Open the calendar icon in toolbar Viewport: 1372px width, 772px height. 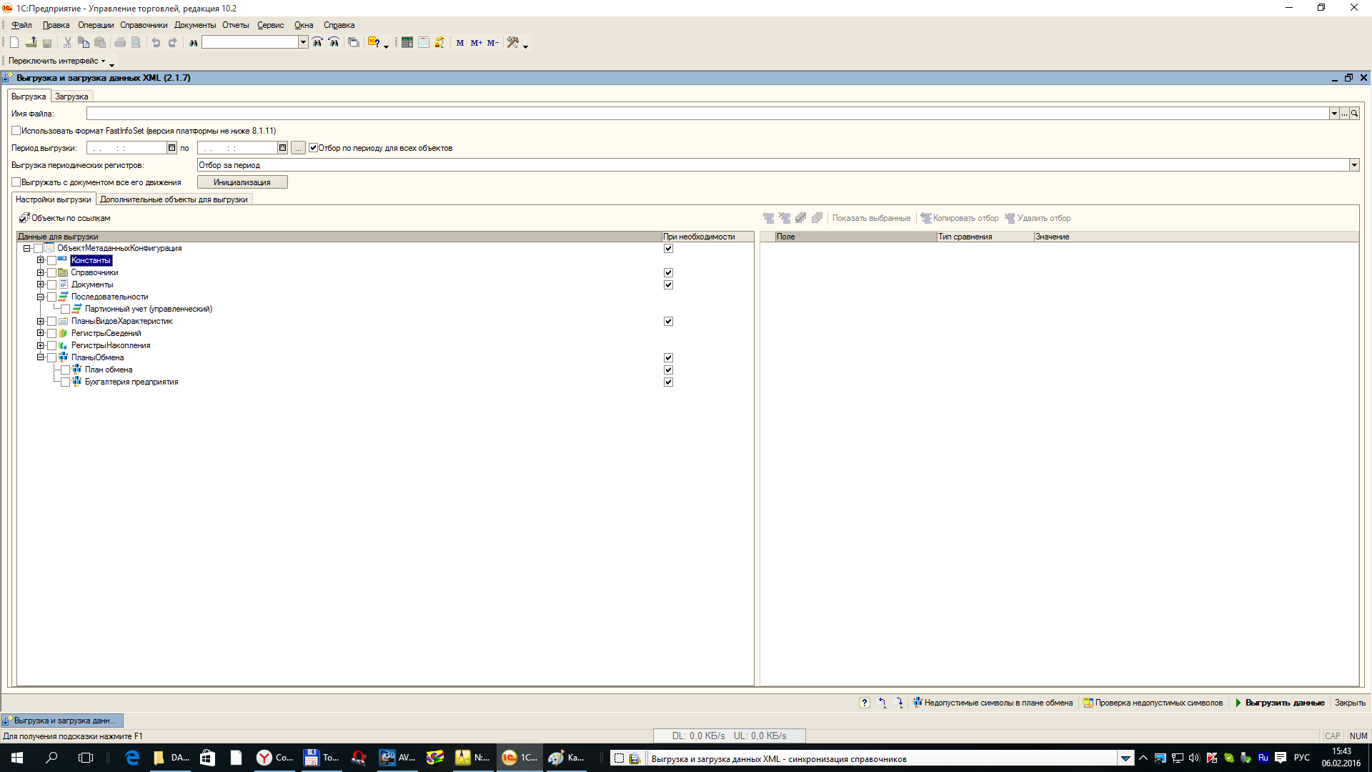[424, 43]
